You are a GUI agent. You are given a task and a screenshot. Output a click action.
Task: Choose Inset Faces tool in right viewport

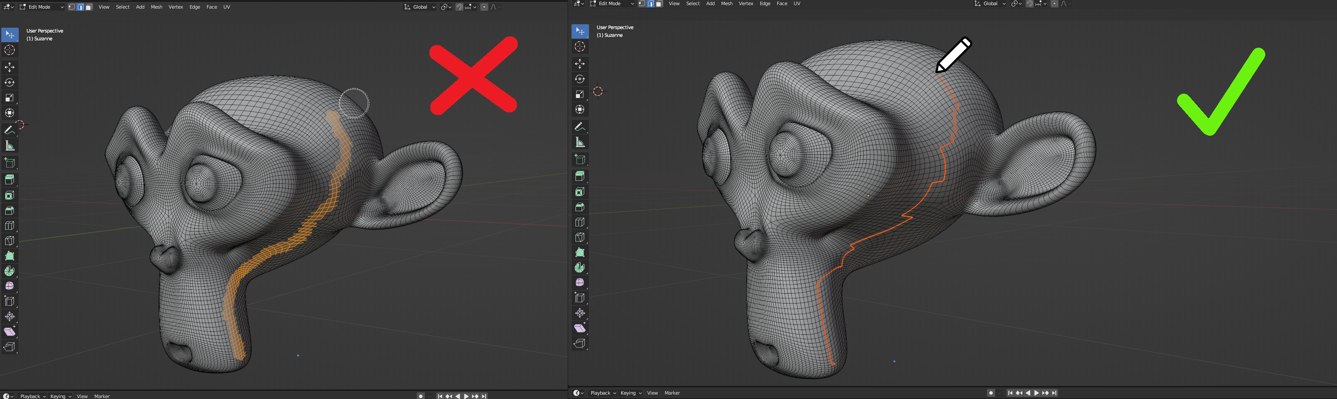click(580, 192)
